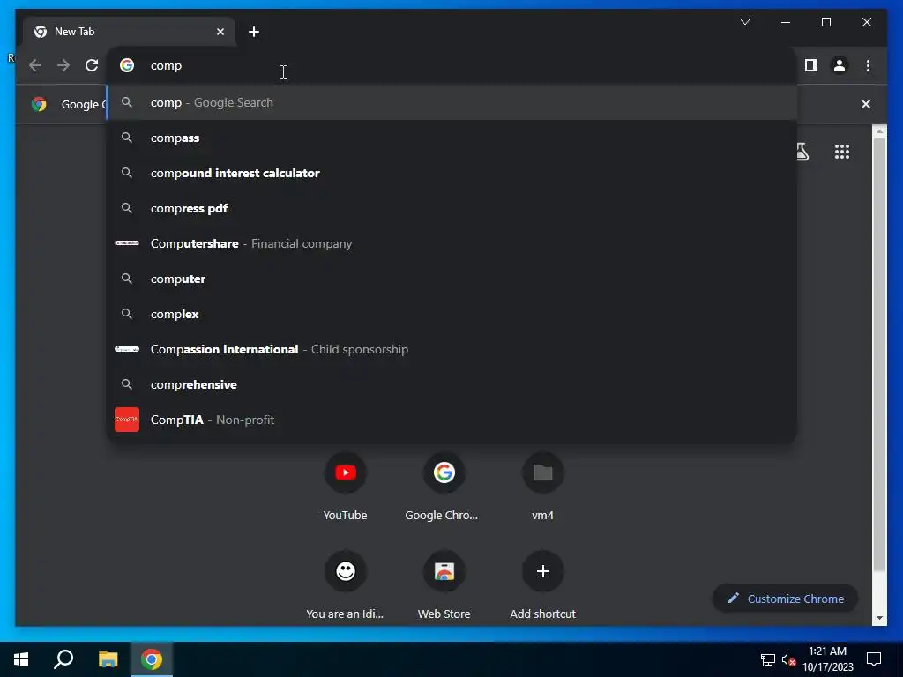Open the Chrome three-dot menu
903x677 pixels.
pyautogui.click(x=868, y=65)
